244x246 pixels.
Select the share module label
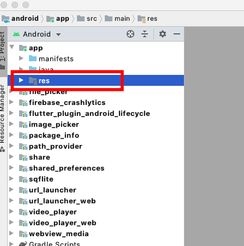[39, 157]
